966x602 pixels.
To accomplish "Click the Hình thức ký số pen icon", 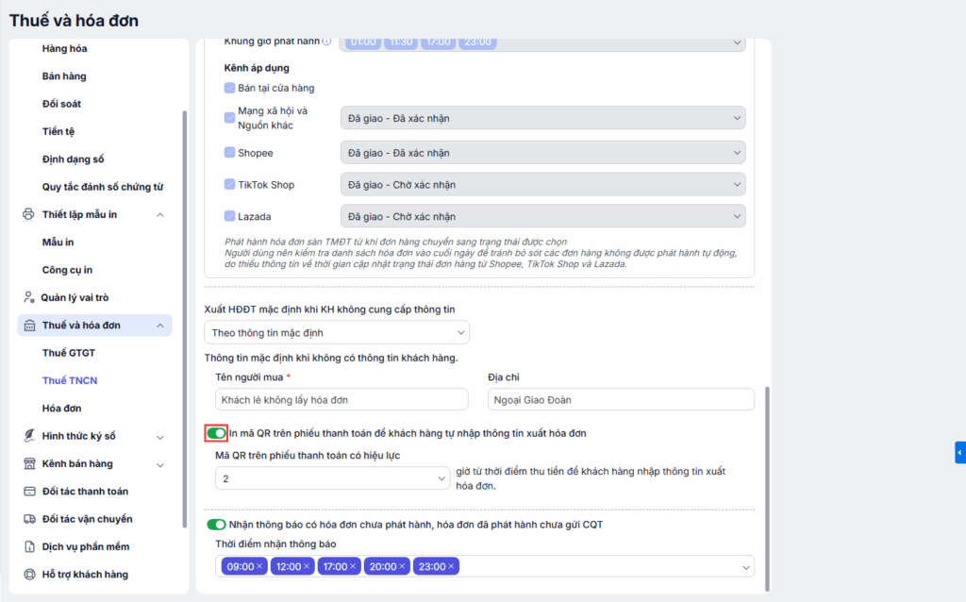I will [28, 436].
